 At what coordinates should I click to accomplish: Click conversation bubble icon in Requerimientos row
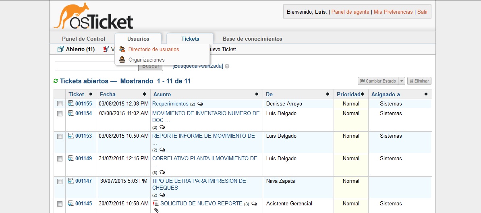pyautogui.click(x=200, y=104)
